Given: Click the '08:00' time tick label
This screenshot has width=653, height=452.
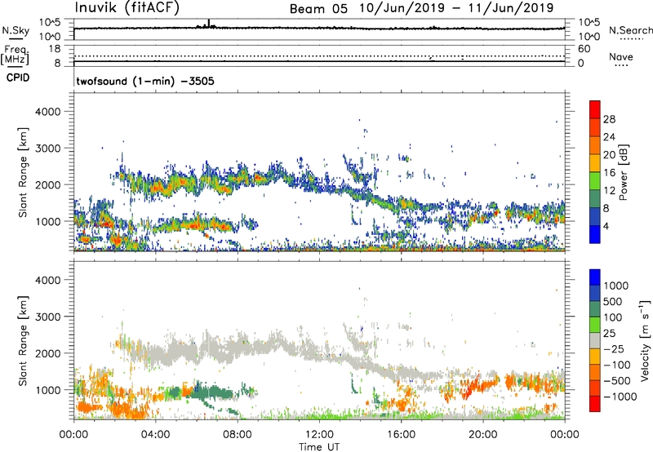Looking at the screenshot, I should [238, 435].
